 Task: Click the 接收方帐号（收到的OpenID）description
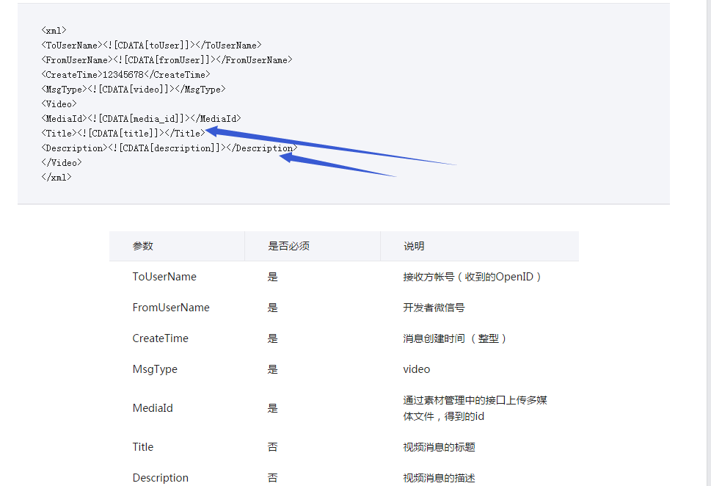(x=472, y=277)
